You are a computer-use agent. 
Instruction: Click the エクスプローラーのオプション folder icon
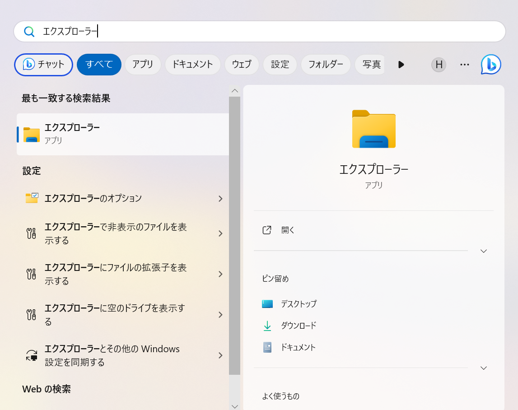(32, 198)
